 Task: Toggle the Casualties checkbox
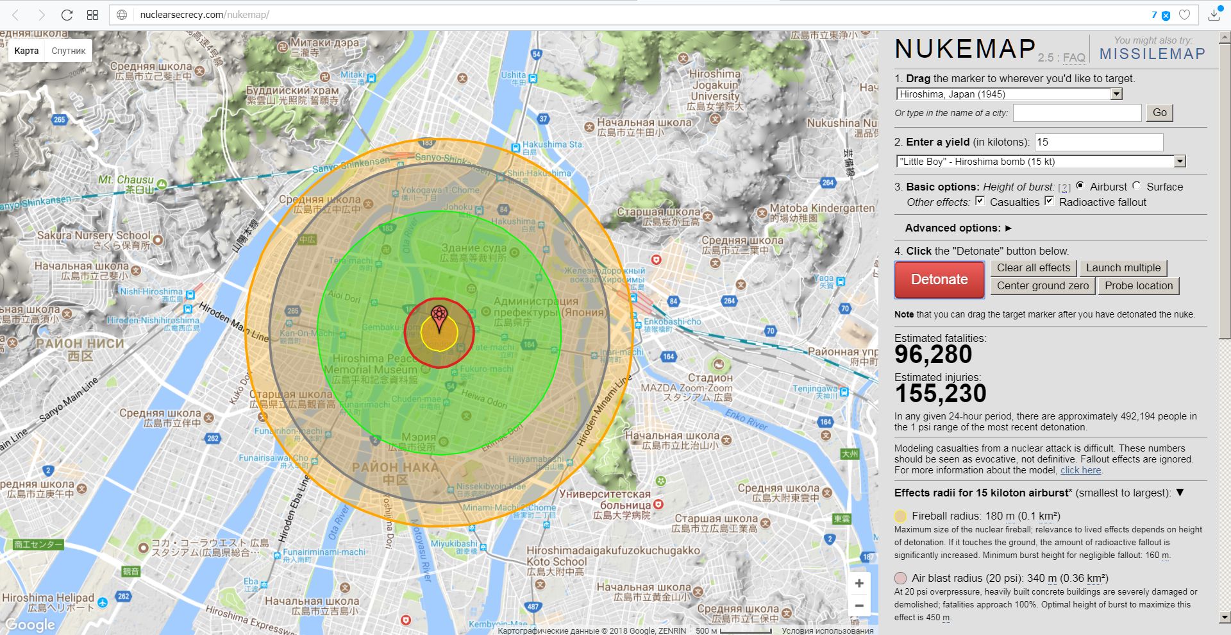coord(980,201)
